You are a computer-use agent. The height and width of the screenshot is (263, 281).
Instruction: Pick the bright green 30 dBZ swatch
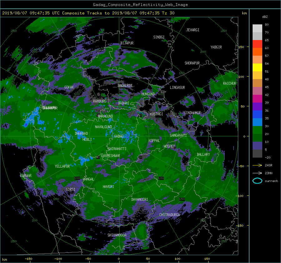[257, 130]
